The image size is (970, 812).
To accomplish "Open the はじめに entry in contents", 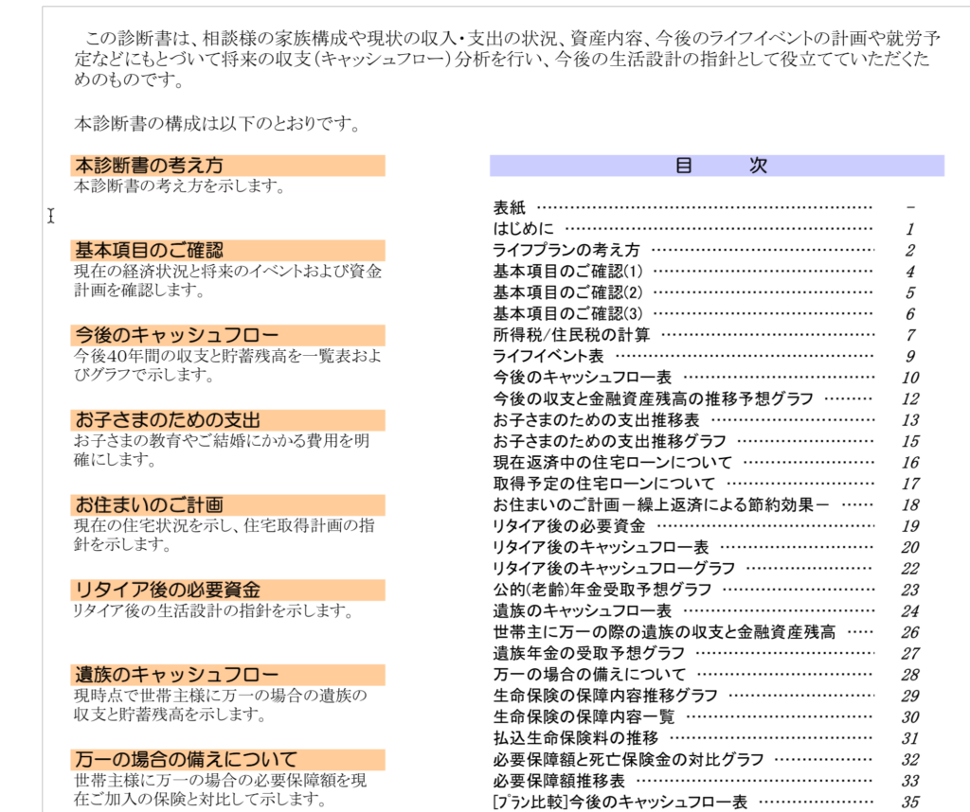I will pos(524,229).
